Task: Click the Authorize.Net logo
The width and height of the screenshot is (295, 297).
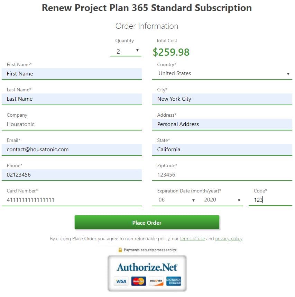Action: pyautogui.click(x=147, y=268)
